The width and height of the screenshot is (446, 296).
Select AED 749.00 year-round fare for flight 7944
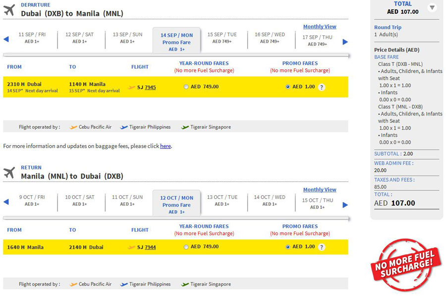186,247
